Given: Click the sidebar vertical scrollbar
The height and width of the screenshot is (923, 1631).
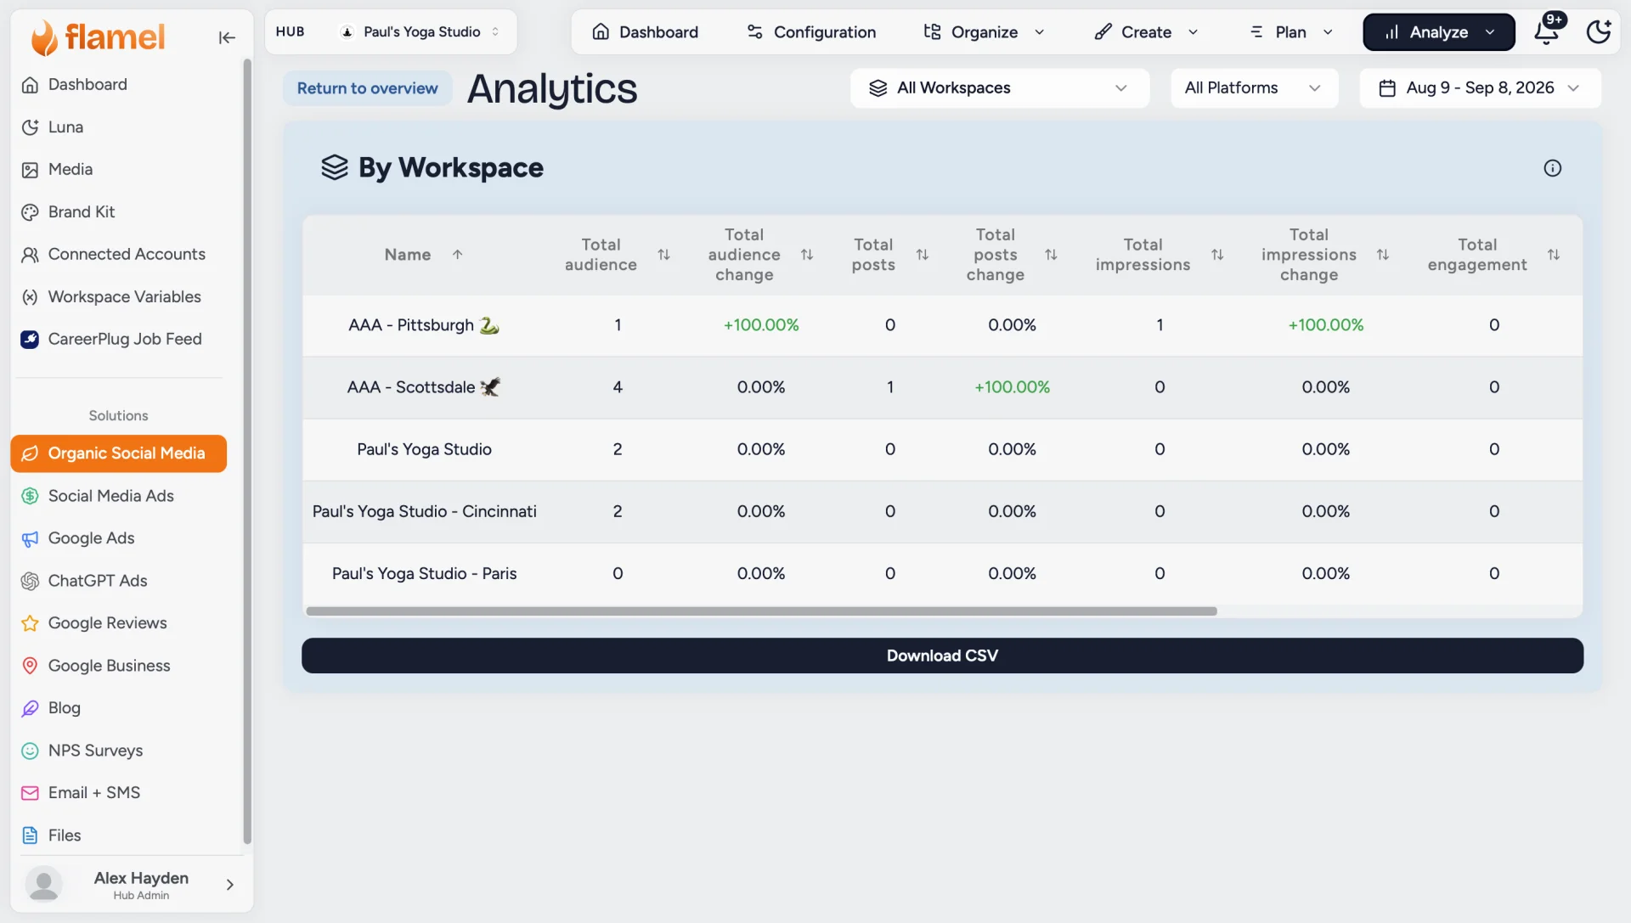Looking at the screenshot, I should (x=247, y=452).
